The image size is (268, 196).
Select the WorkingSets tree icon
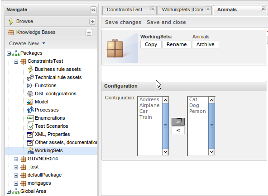31,151
